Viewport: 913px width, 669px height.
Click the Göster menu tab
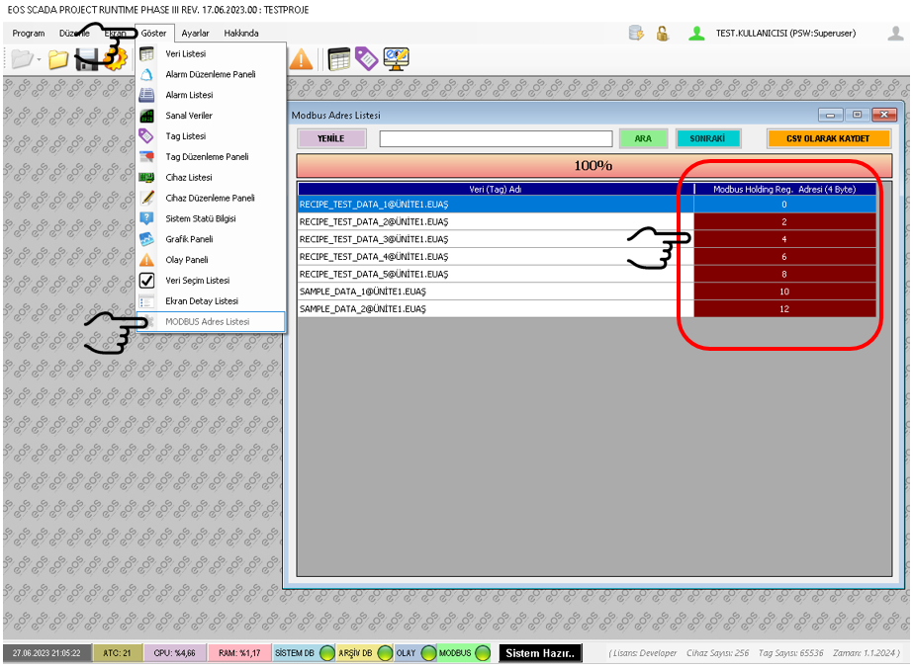pyautogui.click(x=153, y=34)
